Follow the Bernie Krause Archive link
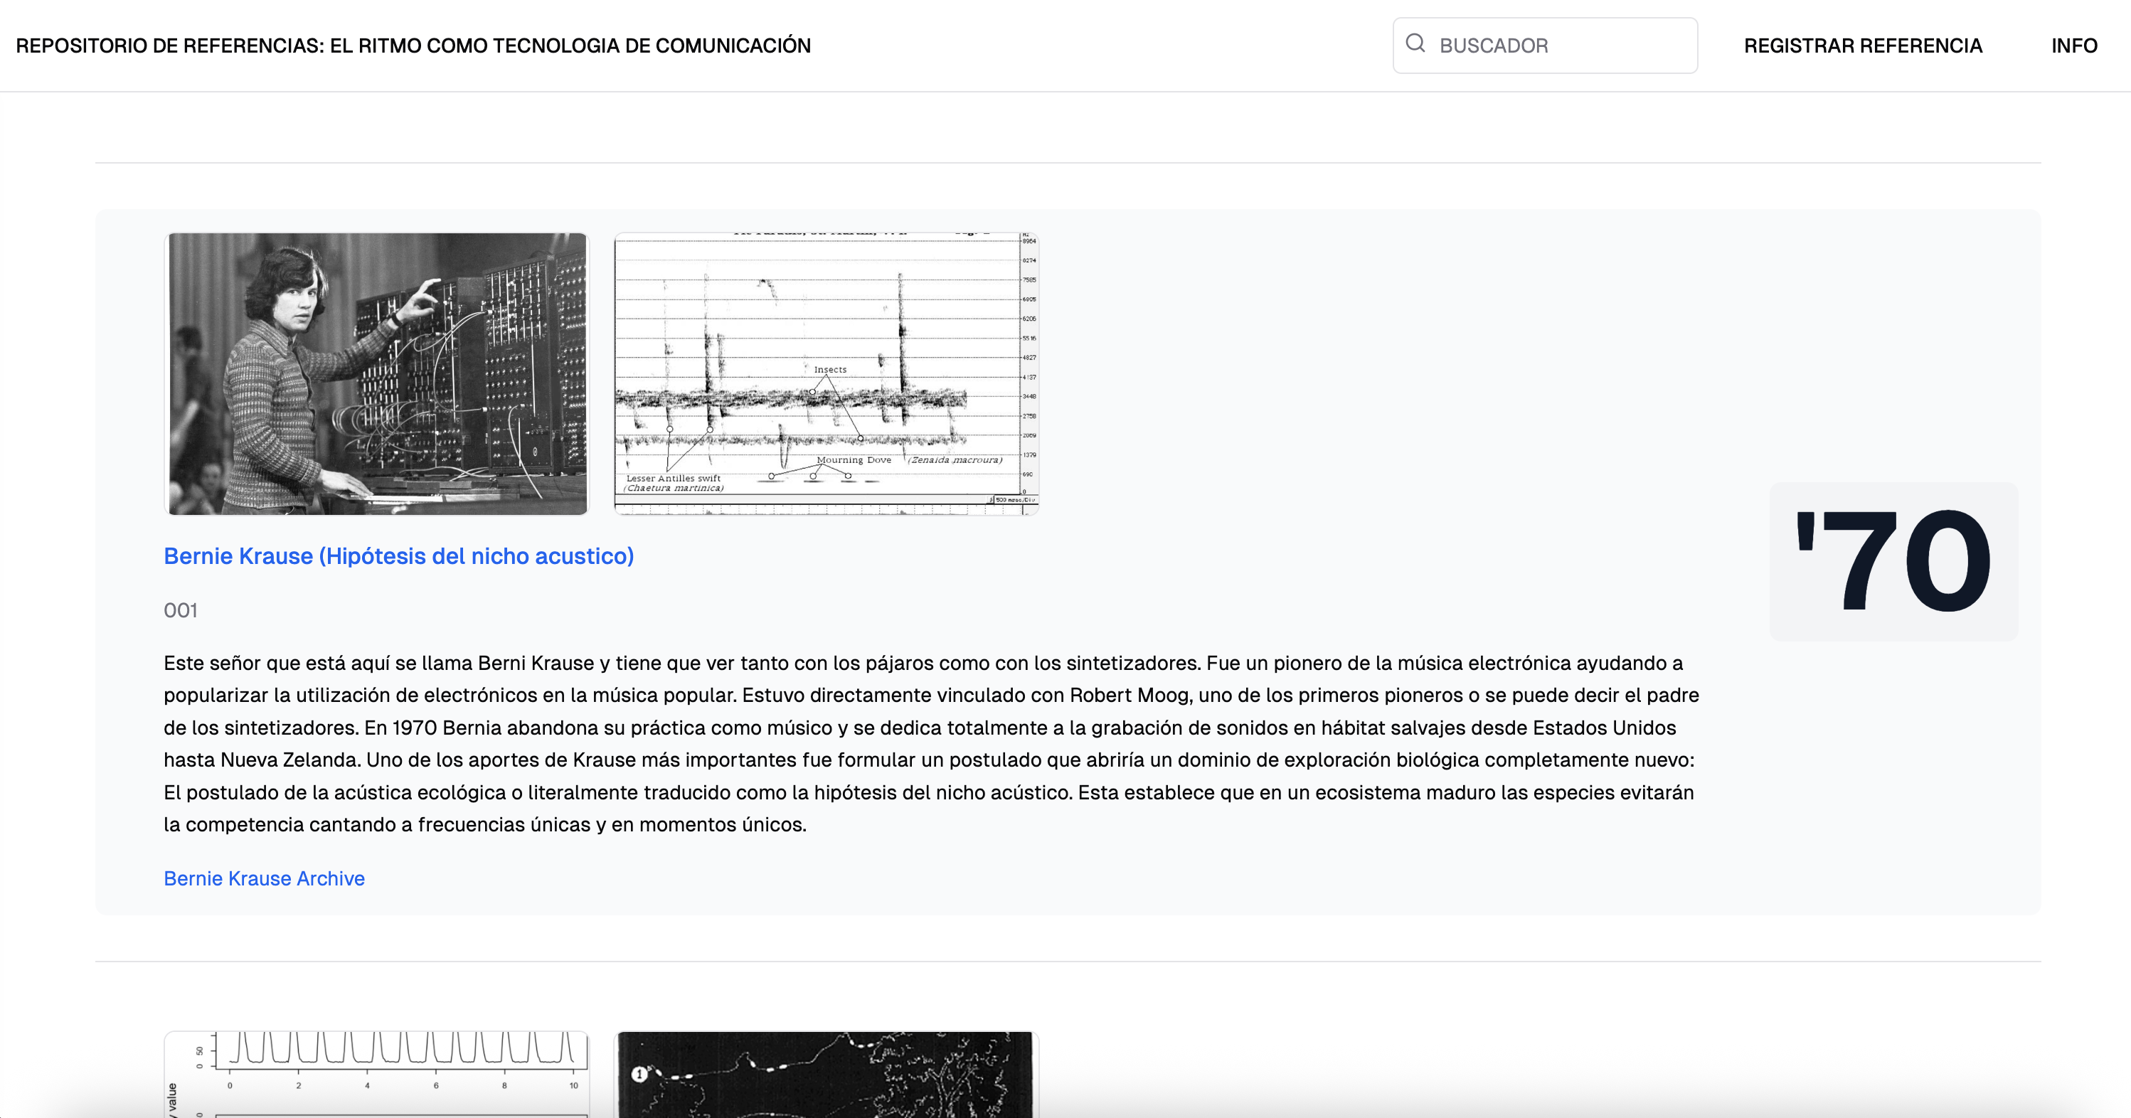This screenshot has height=1118, width=2131. pyautogui.click(x=264, y=878)
